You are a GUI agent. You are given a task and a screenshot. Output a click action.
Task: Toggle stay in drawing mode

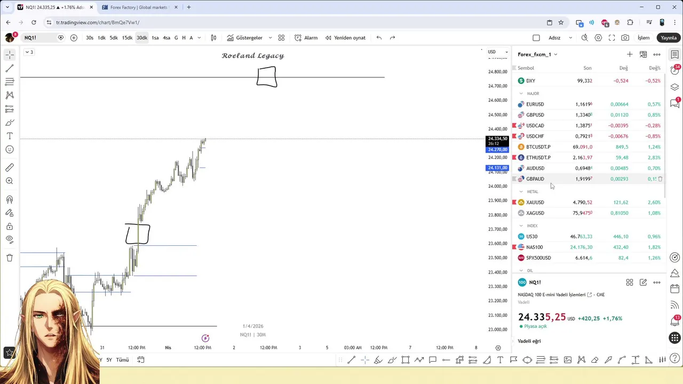(x=10, y=213)
